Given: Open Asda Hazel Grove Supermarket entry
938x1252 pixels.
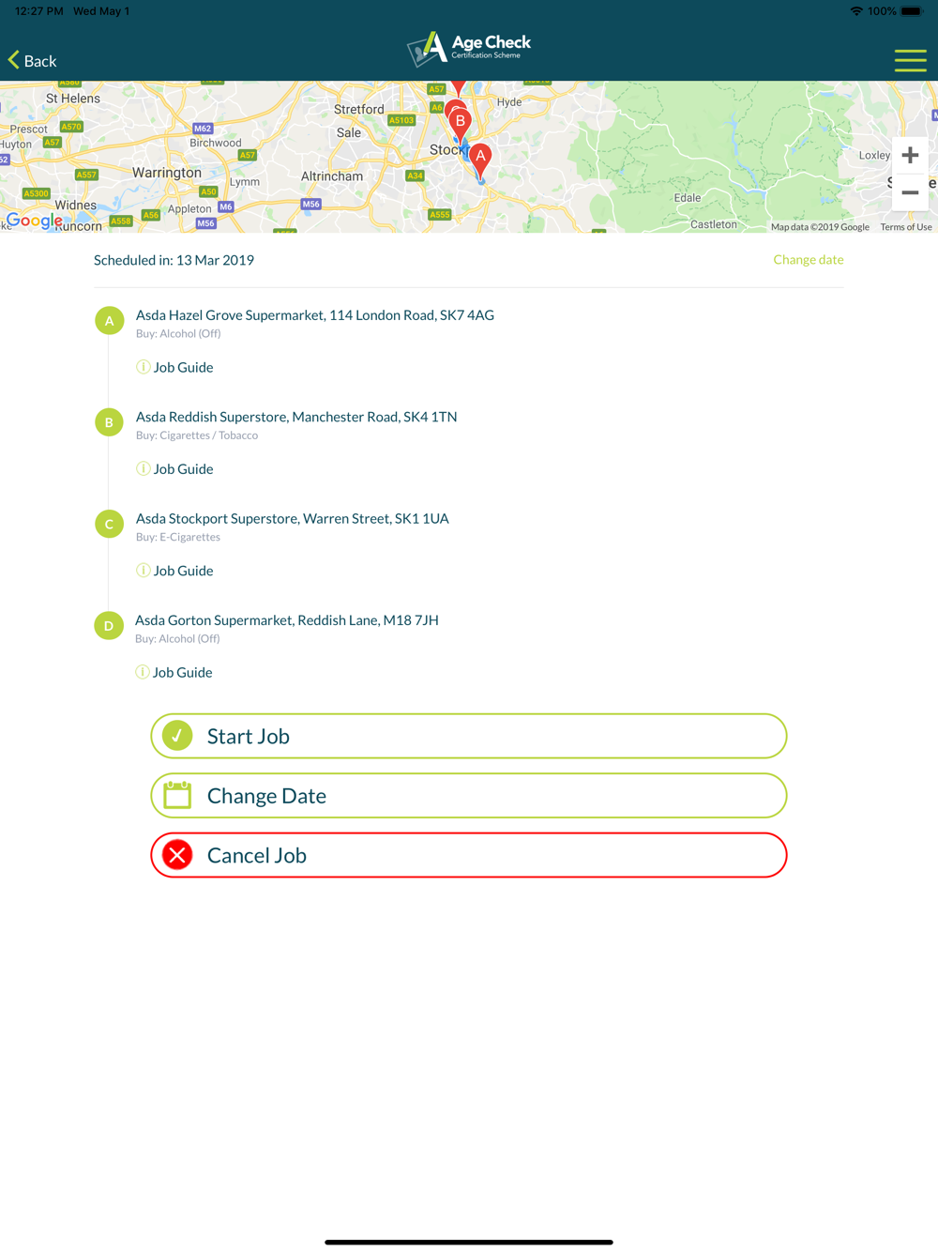Looking at the screenshot, I should click(315, 315).
